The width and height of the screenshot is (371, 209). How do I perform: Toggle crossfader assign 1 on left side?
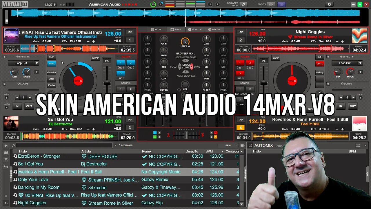click(155, 133)
